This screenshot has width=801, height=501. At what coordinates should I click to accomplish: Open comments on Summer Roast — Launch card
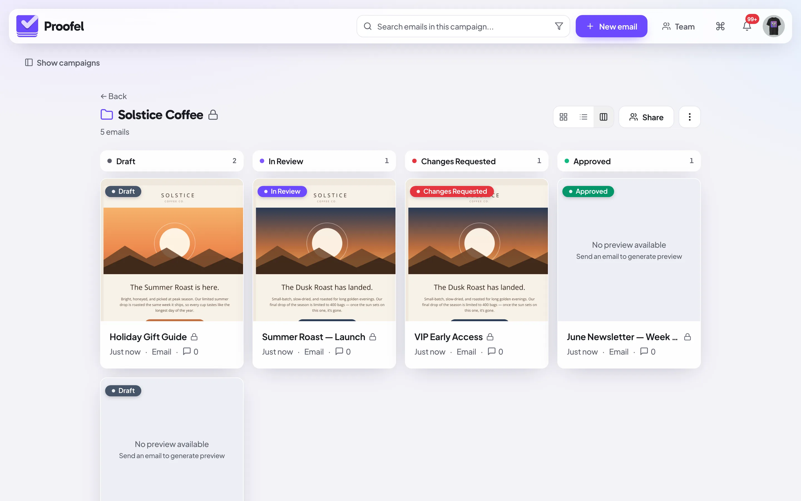tap(343, 352)
